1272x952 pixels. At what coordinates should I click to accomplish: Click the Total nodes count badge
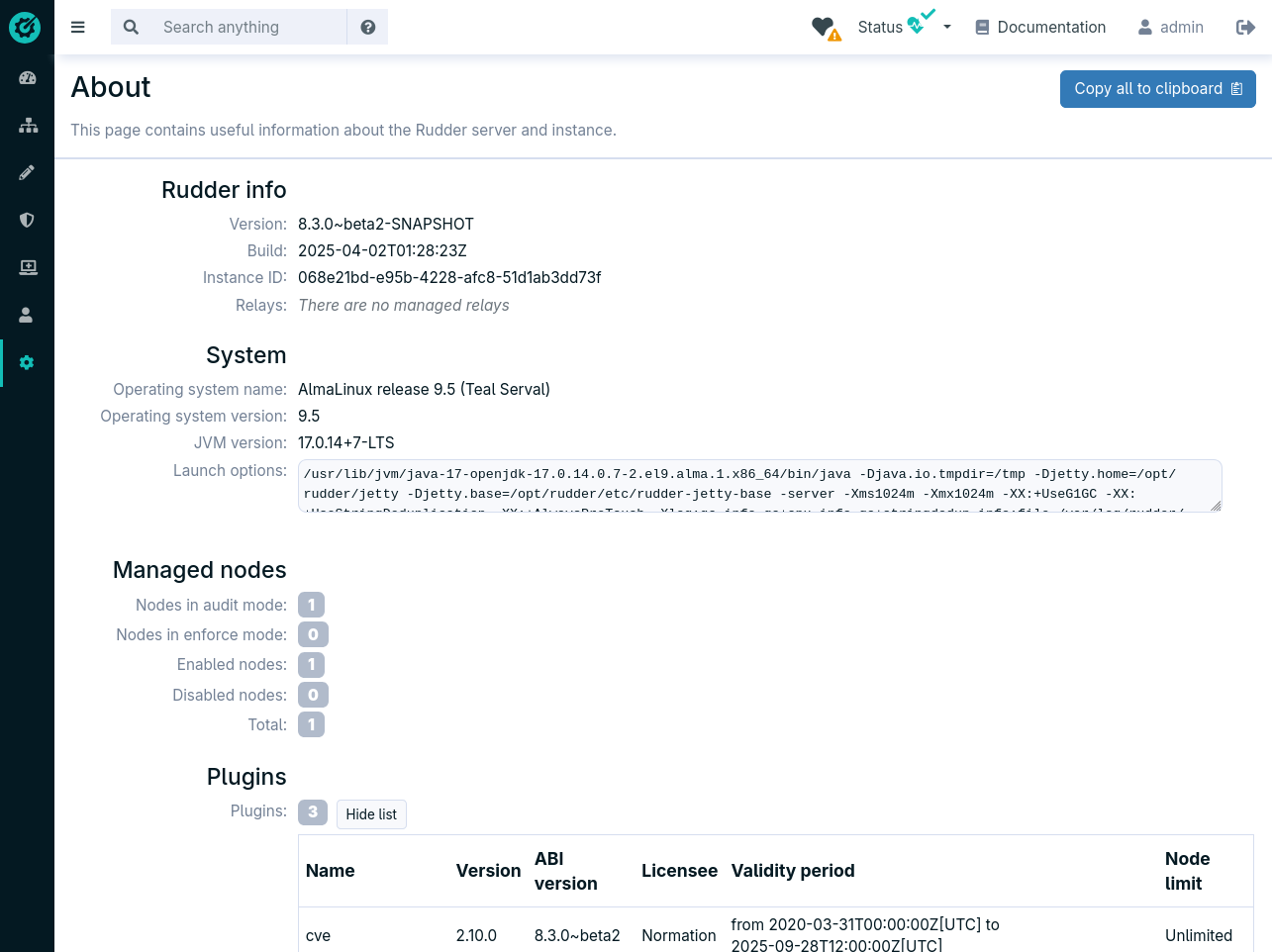click(311, 724)
